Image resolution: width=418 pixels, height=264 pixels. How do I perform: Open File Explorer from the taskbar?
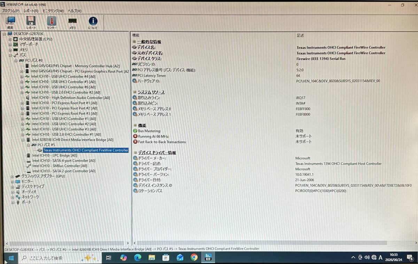pos(152,258)
